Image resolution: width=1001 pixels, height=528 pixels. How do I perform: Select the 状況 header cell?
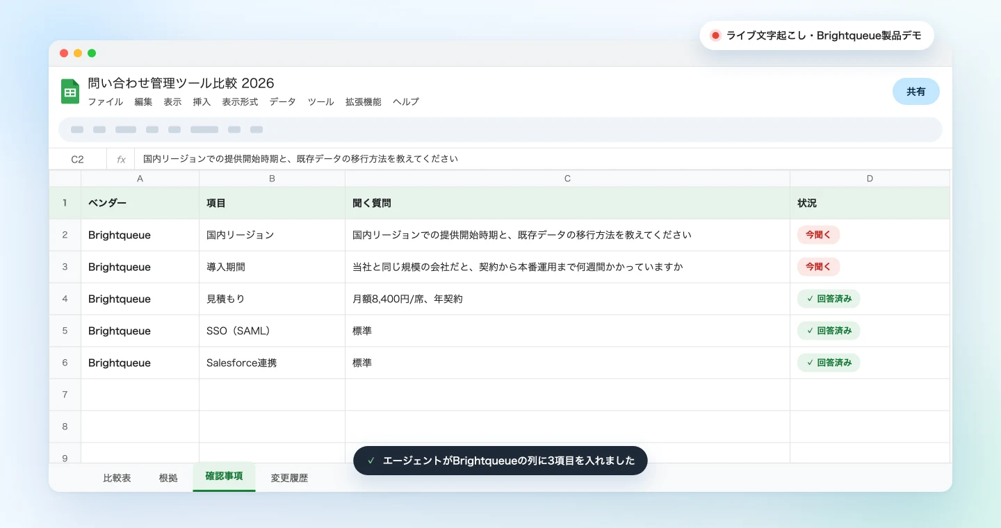(x=870, y=204)
